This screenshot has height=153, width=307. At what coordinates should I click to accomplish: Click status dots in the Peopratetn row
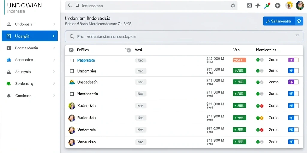tap(260, 60)
